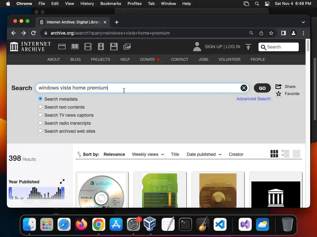Open the Chrome three-dot menu
The width and height of the screenshot is (317, 237).
point(303,33)
